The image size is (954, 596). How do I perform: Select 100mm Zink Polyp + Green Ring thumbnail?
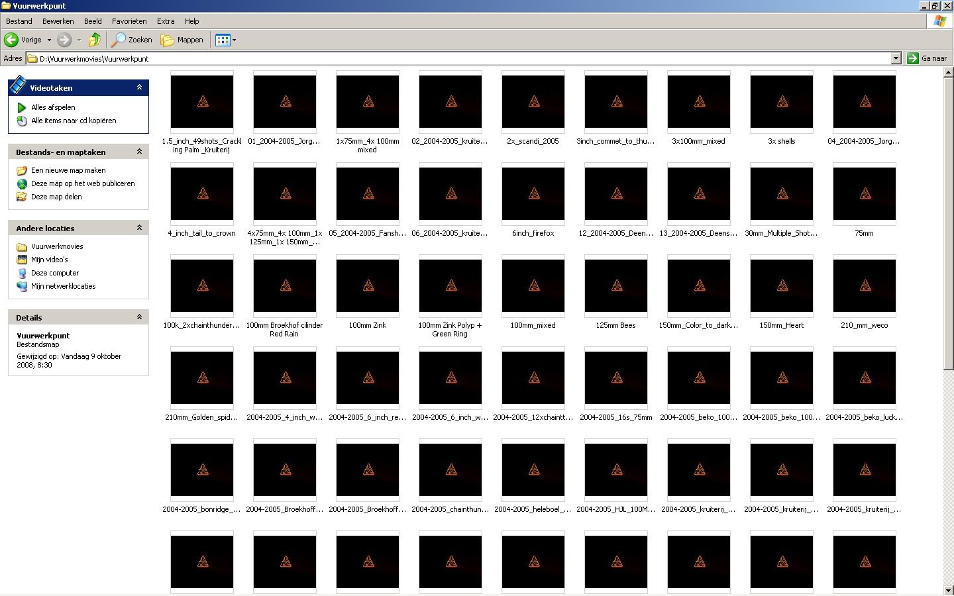pyautogui.click(x=450, y=286)
